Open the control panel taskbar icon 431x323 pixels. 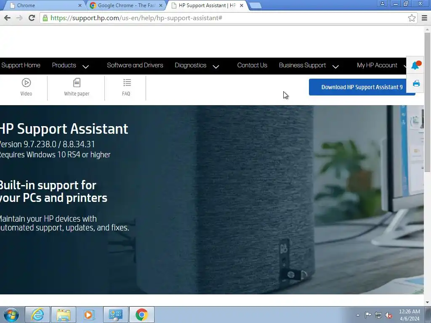pyautogui.click(x=115, y=315)
